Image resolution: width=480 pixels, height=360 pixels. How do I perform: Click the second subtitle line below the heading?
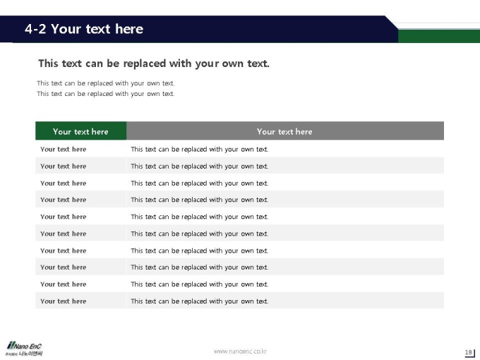click(x=106, y=94)
